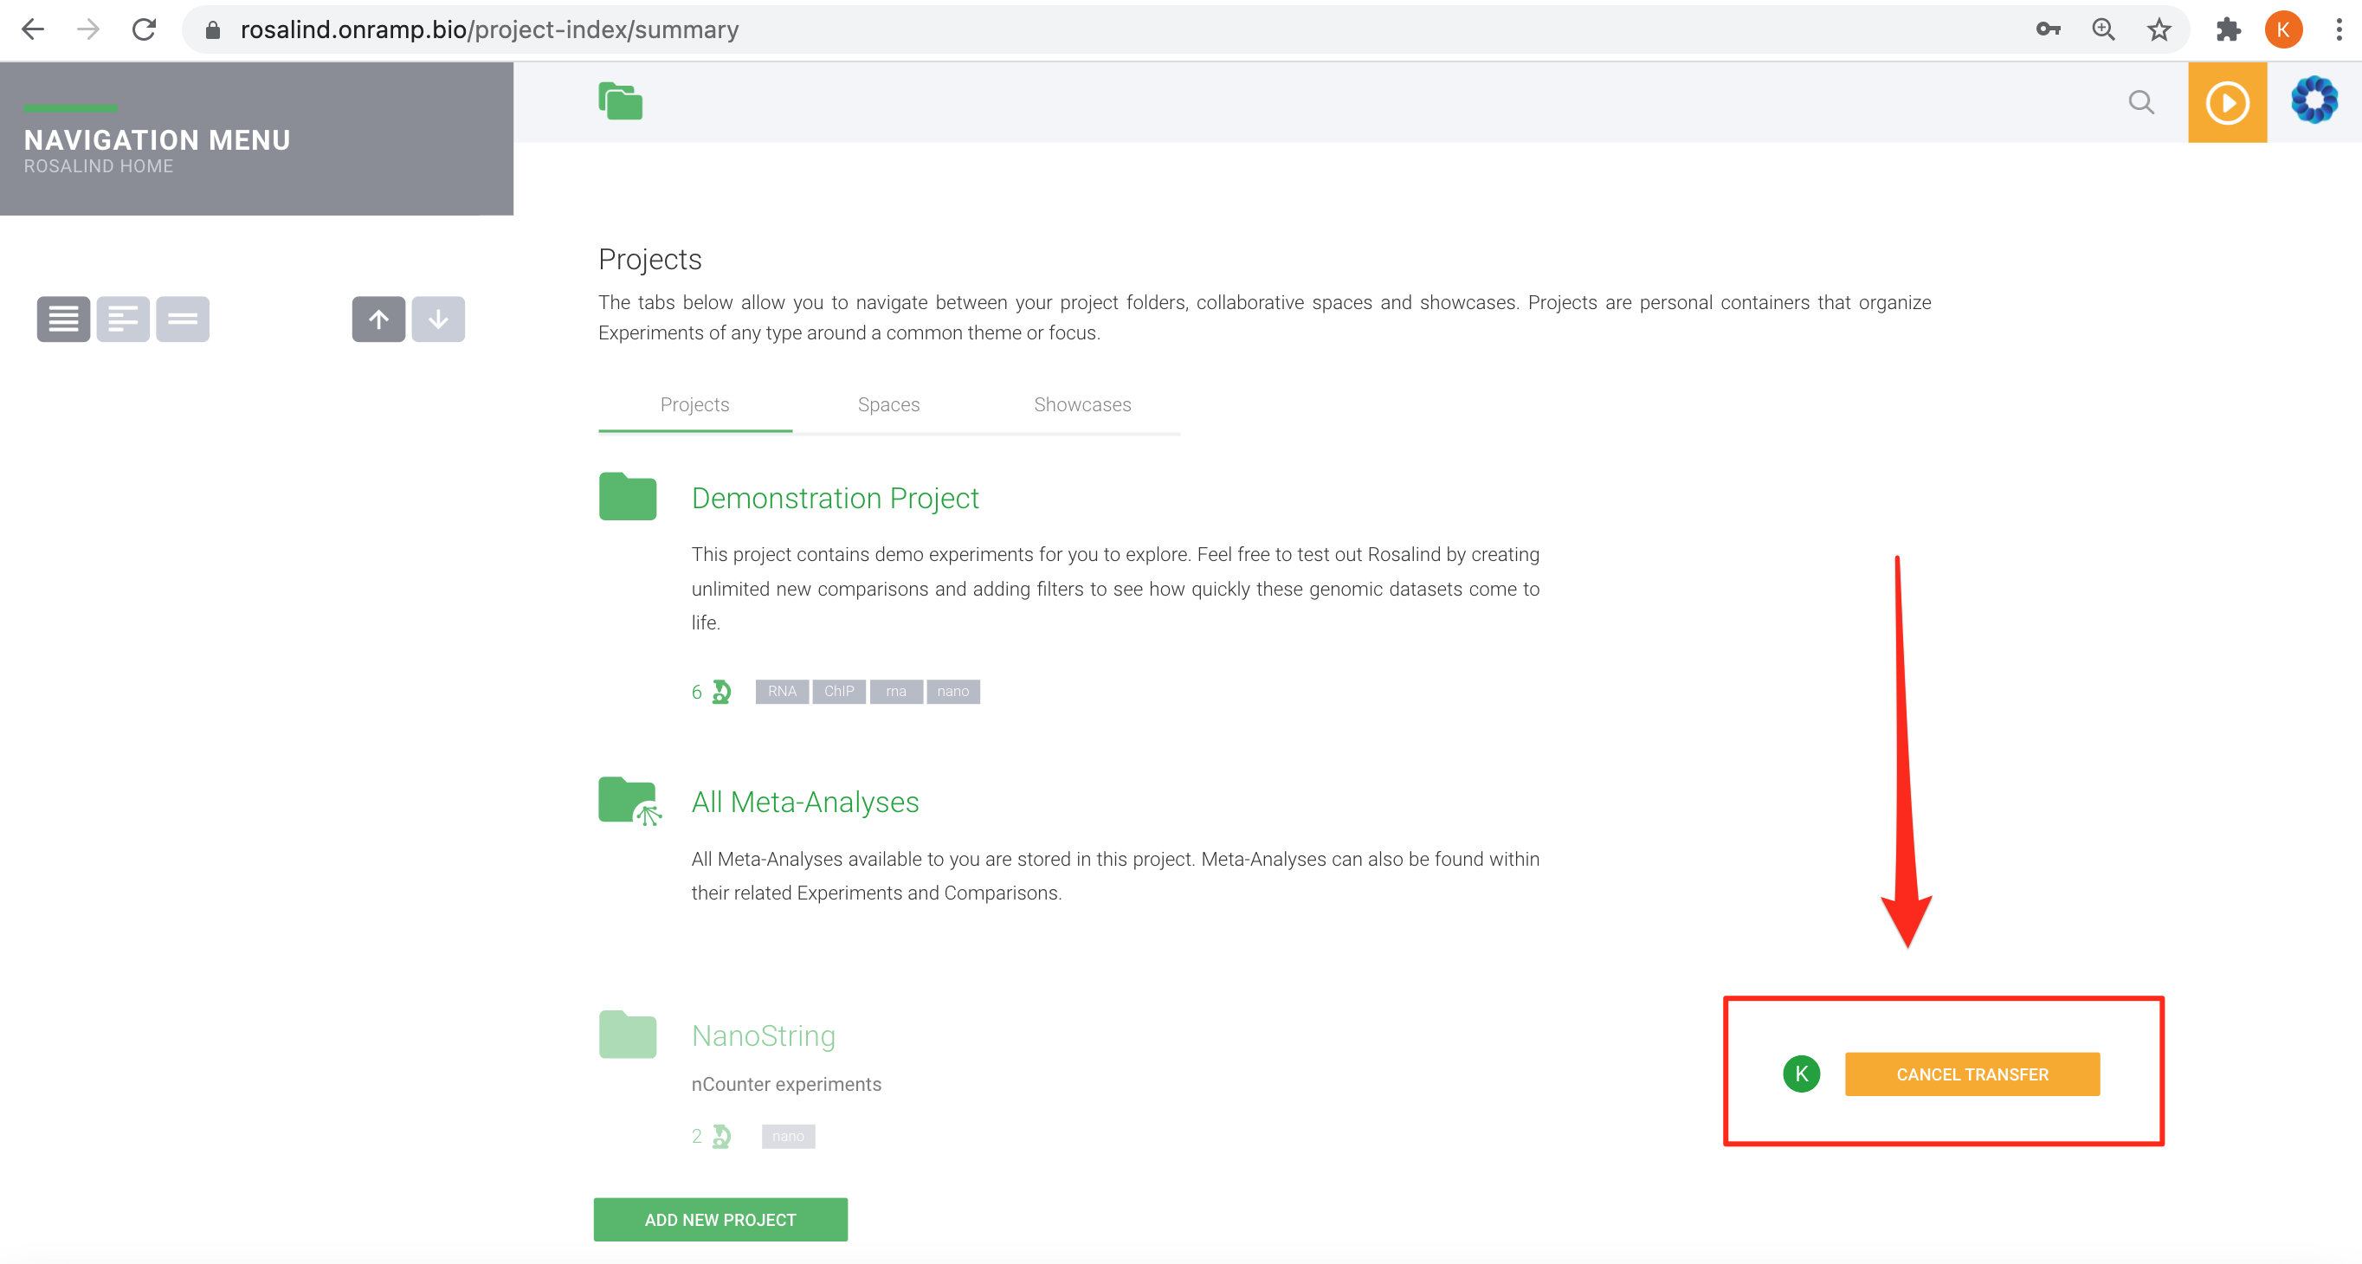
Task: Click the green K user avatar next to Cancel Transfer
Action: [1802, 1074]
